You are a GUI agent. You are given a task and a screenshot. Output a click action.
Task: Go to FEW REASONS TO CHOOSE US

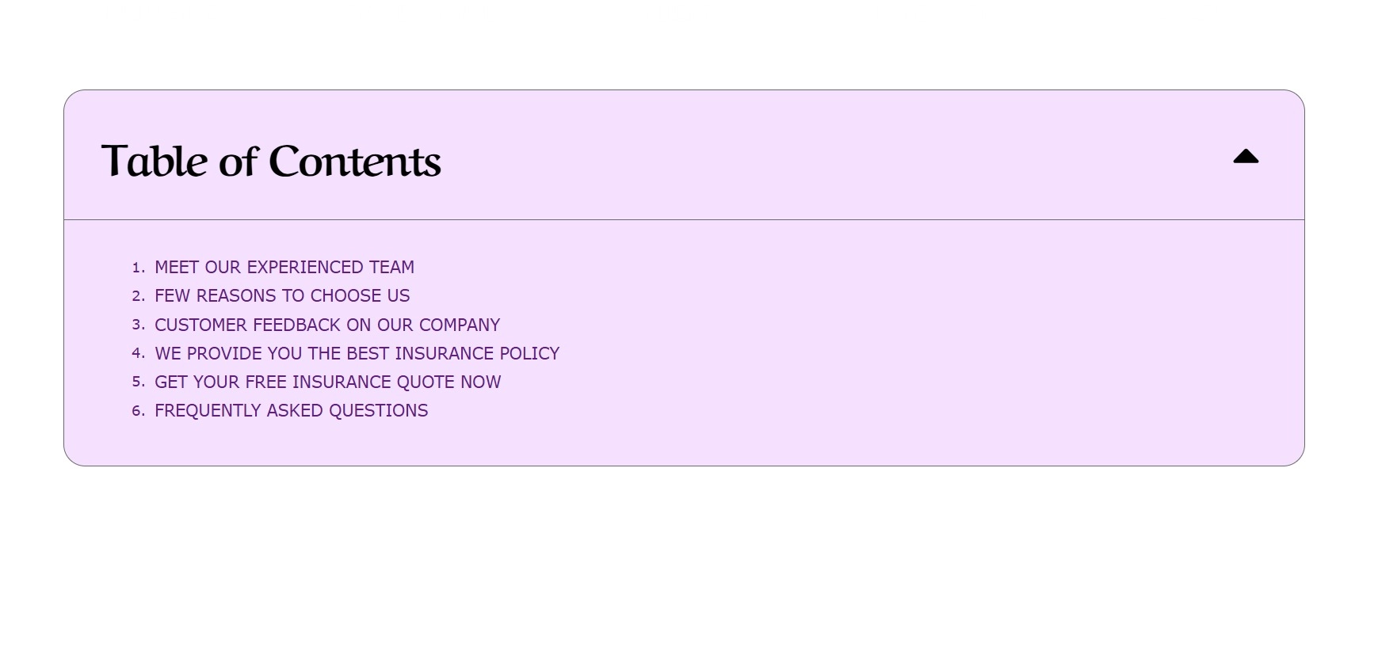(x=282, y=296)
